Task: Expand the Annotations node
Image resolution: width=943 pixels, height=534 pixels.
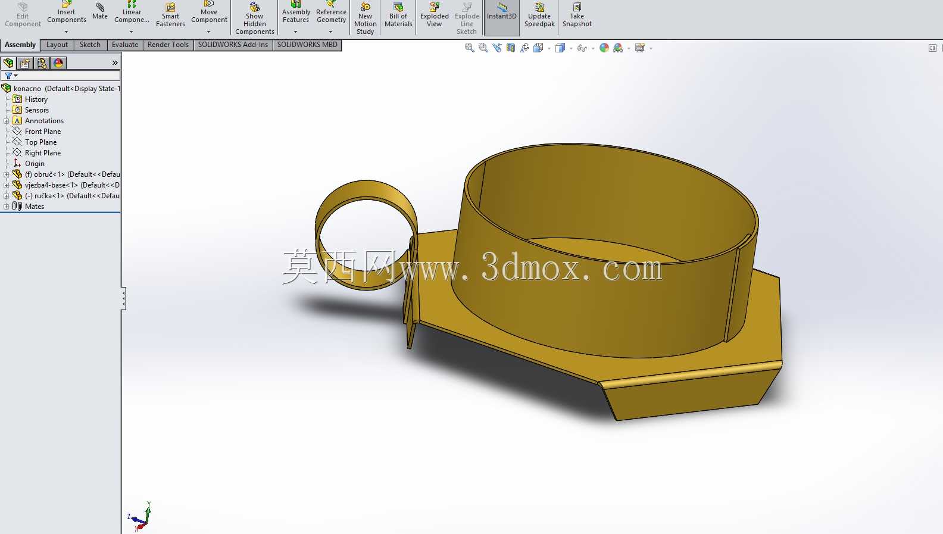Action: pyautogui.click(x=7, y=121)
